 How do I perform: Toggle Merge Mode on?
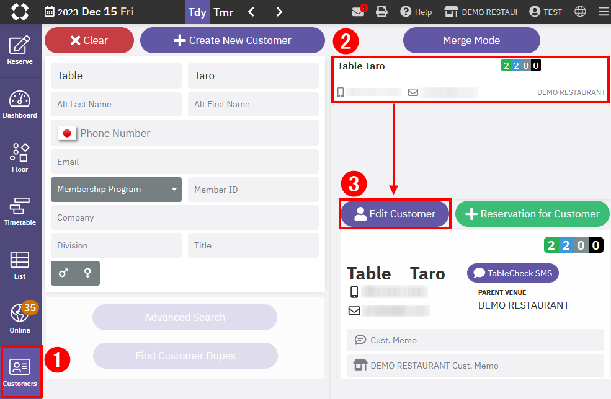click(471, 40)
